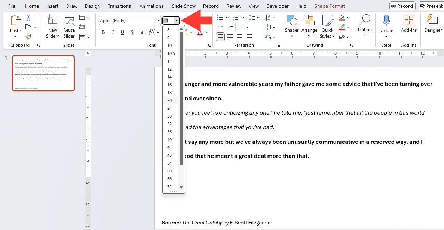Viewport: 444px width, 230px height.
Task: Center align the text
Action: click(230, 37)
